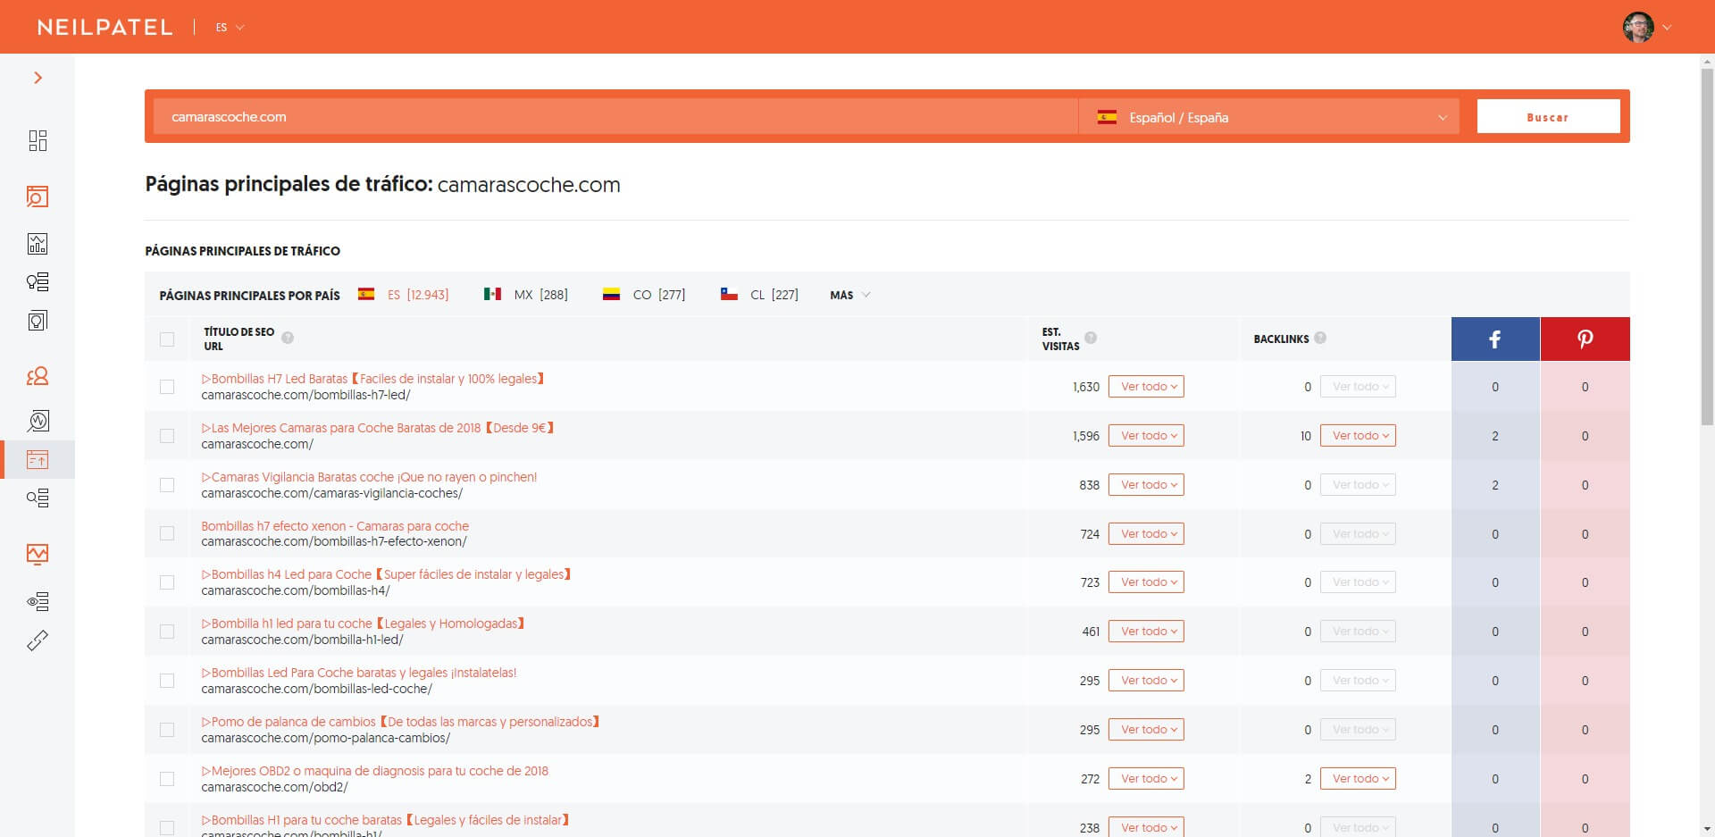
Task: Open the ruler icon in sidebar
Action: click(38, 640)
